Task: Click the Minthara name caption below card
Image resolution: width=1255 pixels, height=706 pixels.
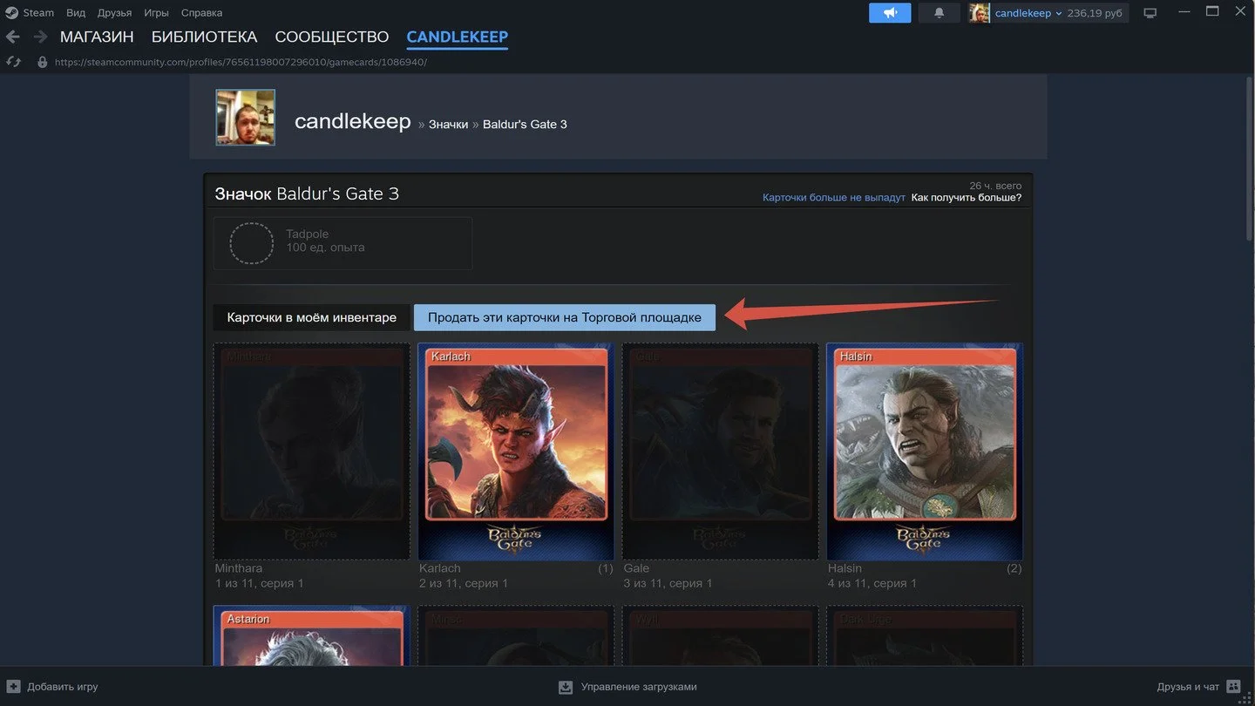Action: 239,568
